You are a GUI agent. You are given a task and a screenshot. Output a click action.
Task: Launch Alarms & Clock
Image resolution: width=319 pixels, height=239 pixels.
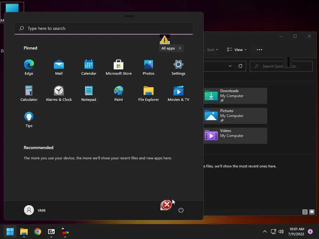click(x=59, y=93)
